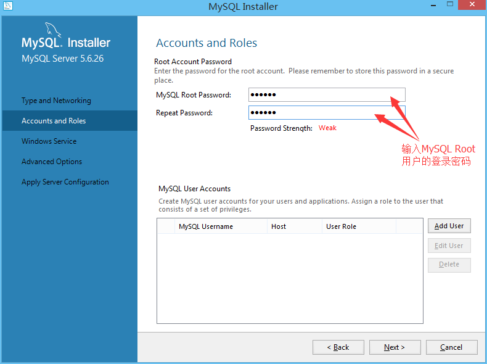Image resolution: width=487 pixels, height=364 pixels.
Task: Open the Type and Networking step
Action: click(56, 101)
